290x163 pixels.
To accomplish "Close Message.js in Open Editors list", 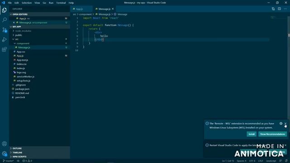I will tap(14, 23).
